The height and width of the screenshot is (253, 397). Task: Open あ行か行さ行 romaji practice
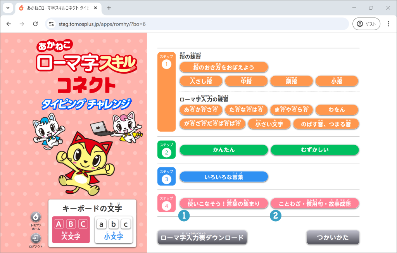click(x=201, y=110)
